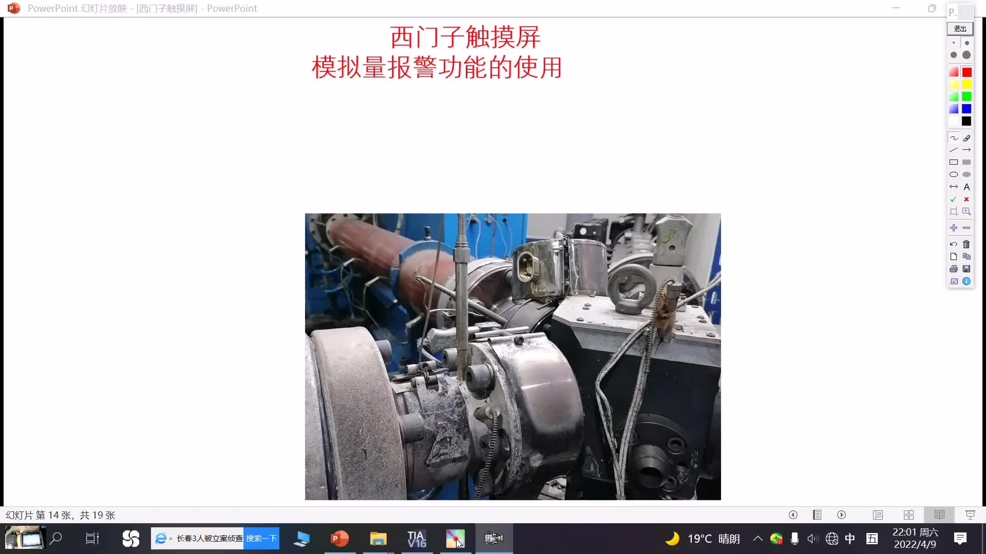Open TIA V16 from taskbar

tap(416, 539)
